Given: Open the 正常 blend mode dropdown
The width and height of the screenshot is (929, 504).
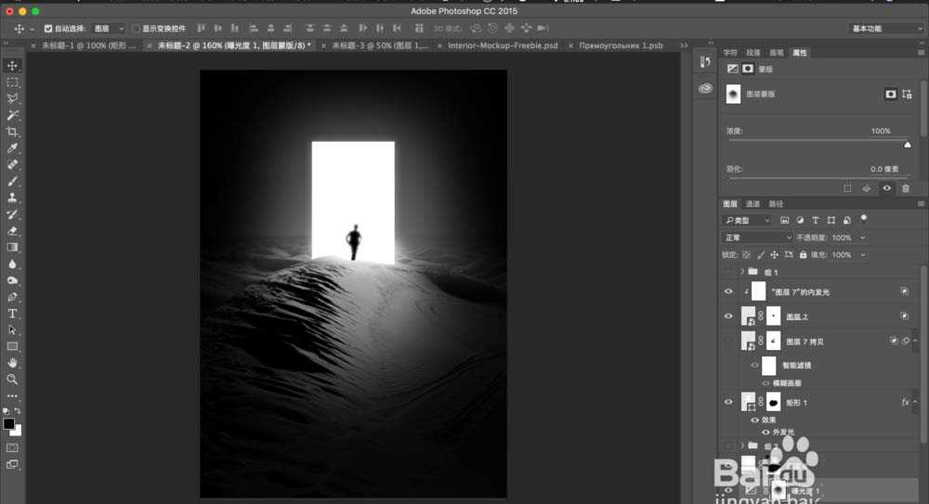Looking at the screenshot, I should (x=758, y=238).
